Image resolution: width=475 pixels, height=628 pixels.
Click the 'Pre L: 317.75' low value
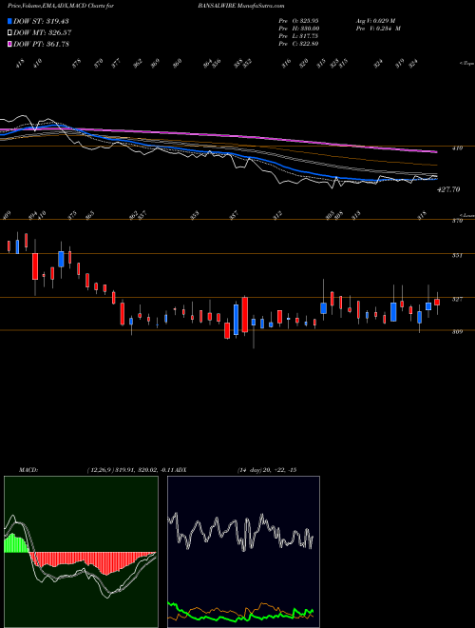point(298,36)
